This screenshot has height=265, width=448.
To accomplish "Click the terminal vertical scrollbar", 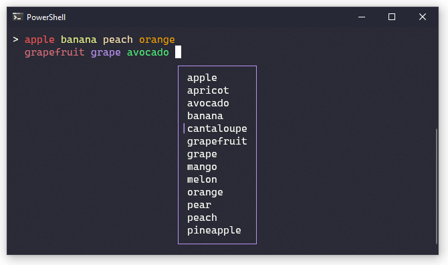I will (437, 186).
